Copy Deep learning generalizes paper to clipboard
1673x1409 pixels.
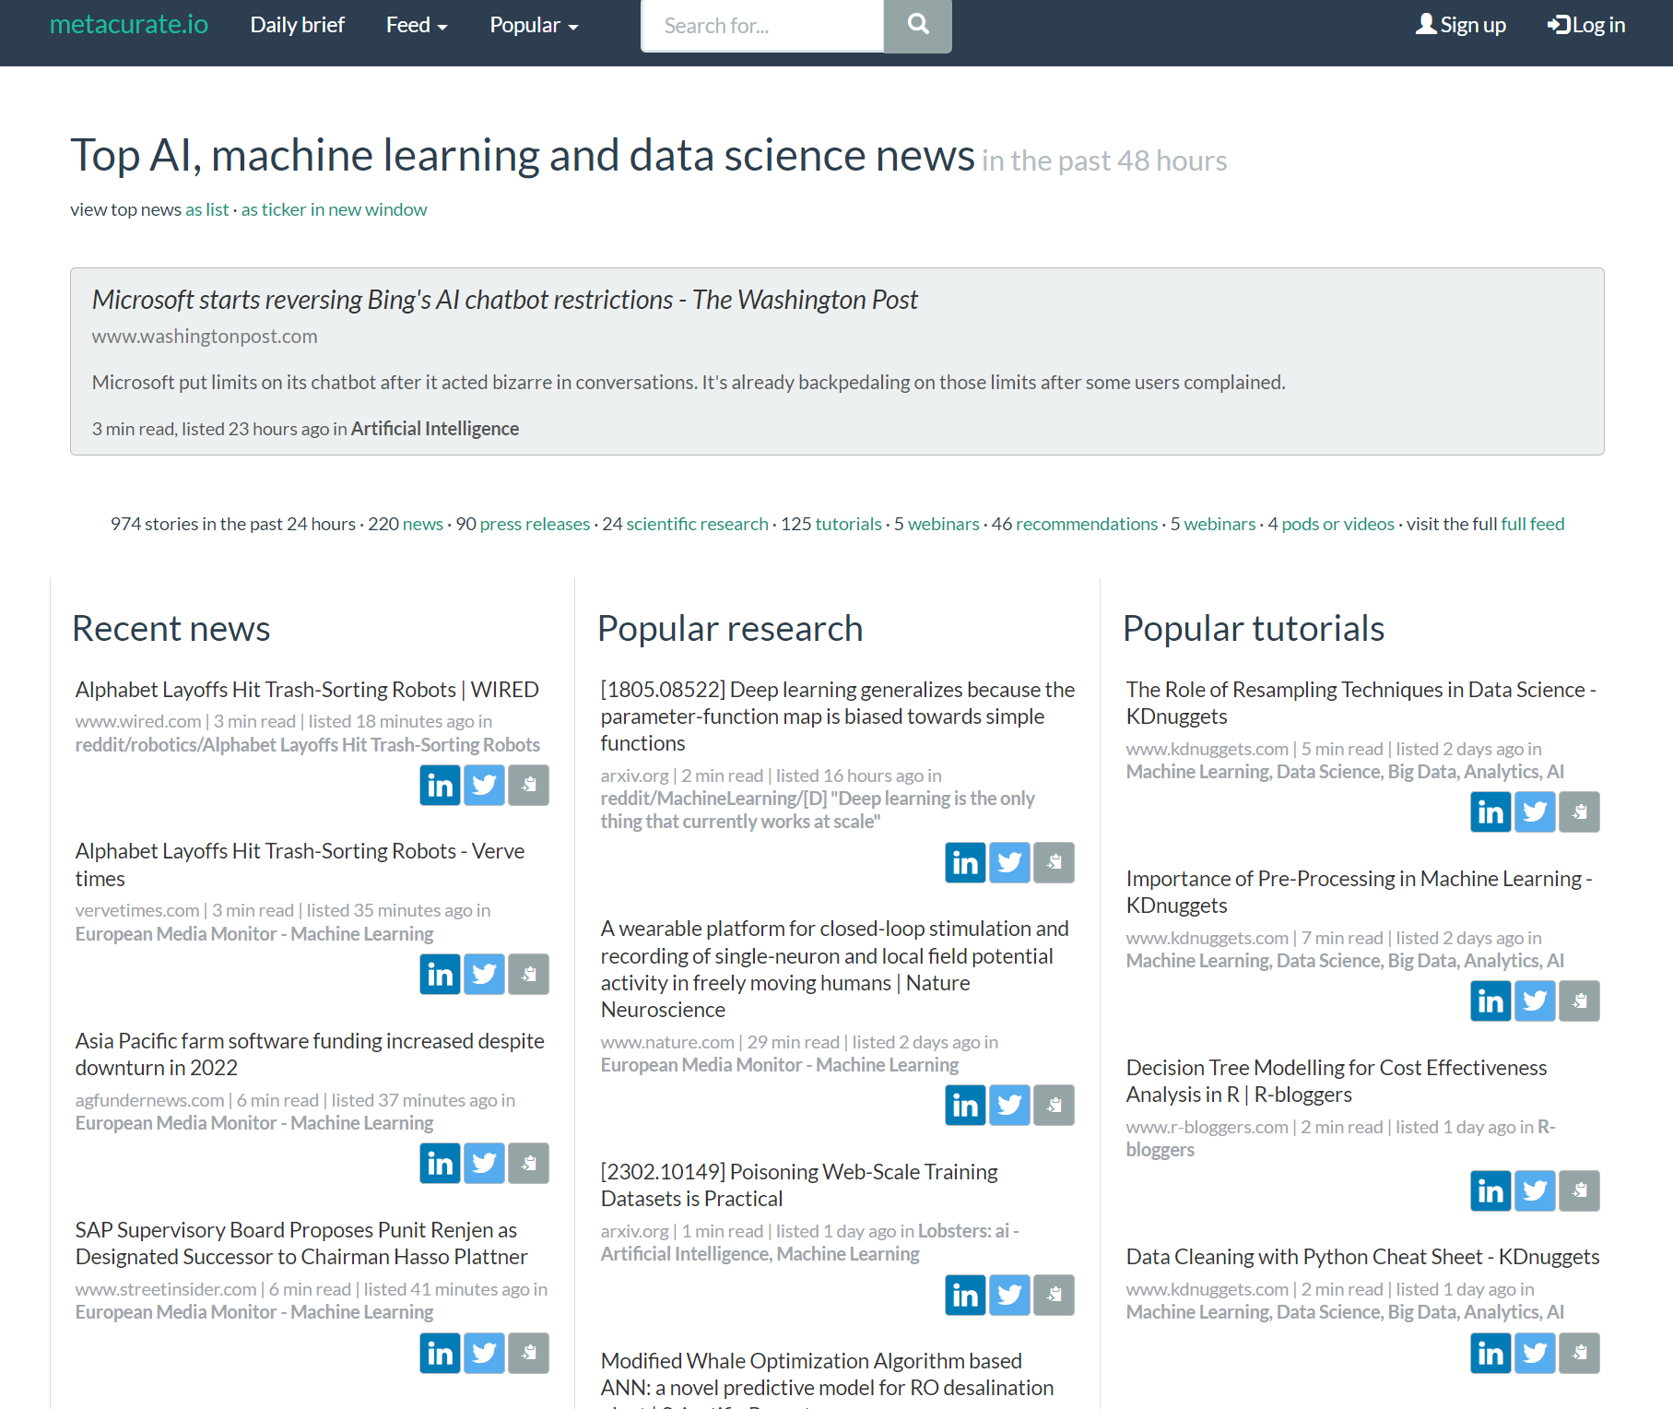[x=1054, y=862]
